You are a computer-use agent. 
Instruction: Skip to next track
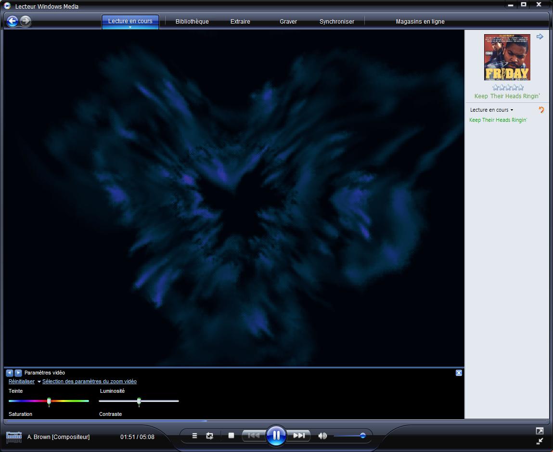point(299,436)
